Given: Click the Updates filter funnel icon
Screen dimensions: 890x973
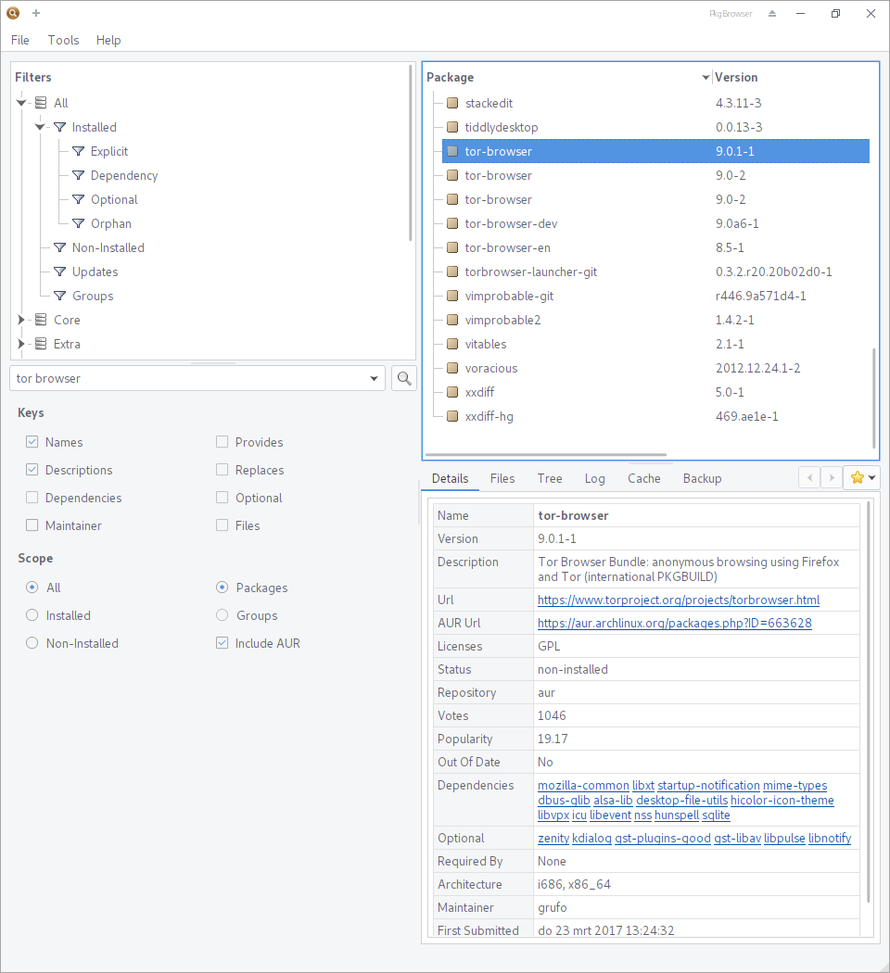Looking at the screenshot, I should (x=59, y=272).
